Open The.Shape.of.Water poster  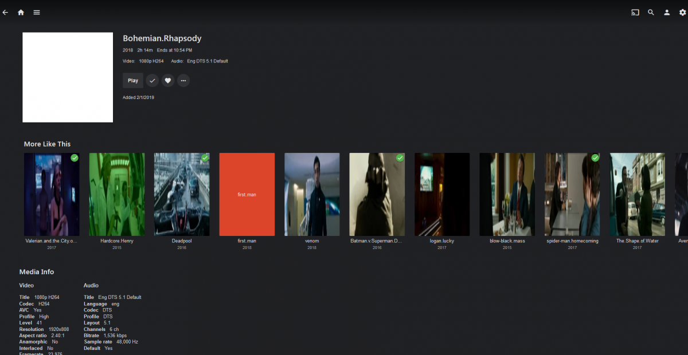tap(638, 194)
